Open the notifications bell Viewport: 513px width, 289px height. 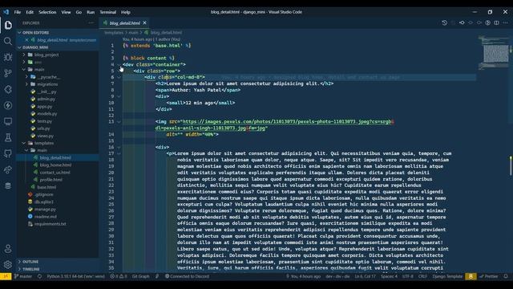coord(506,276)
